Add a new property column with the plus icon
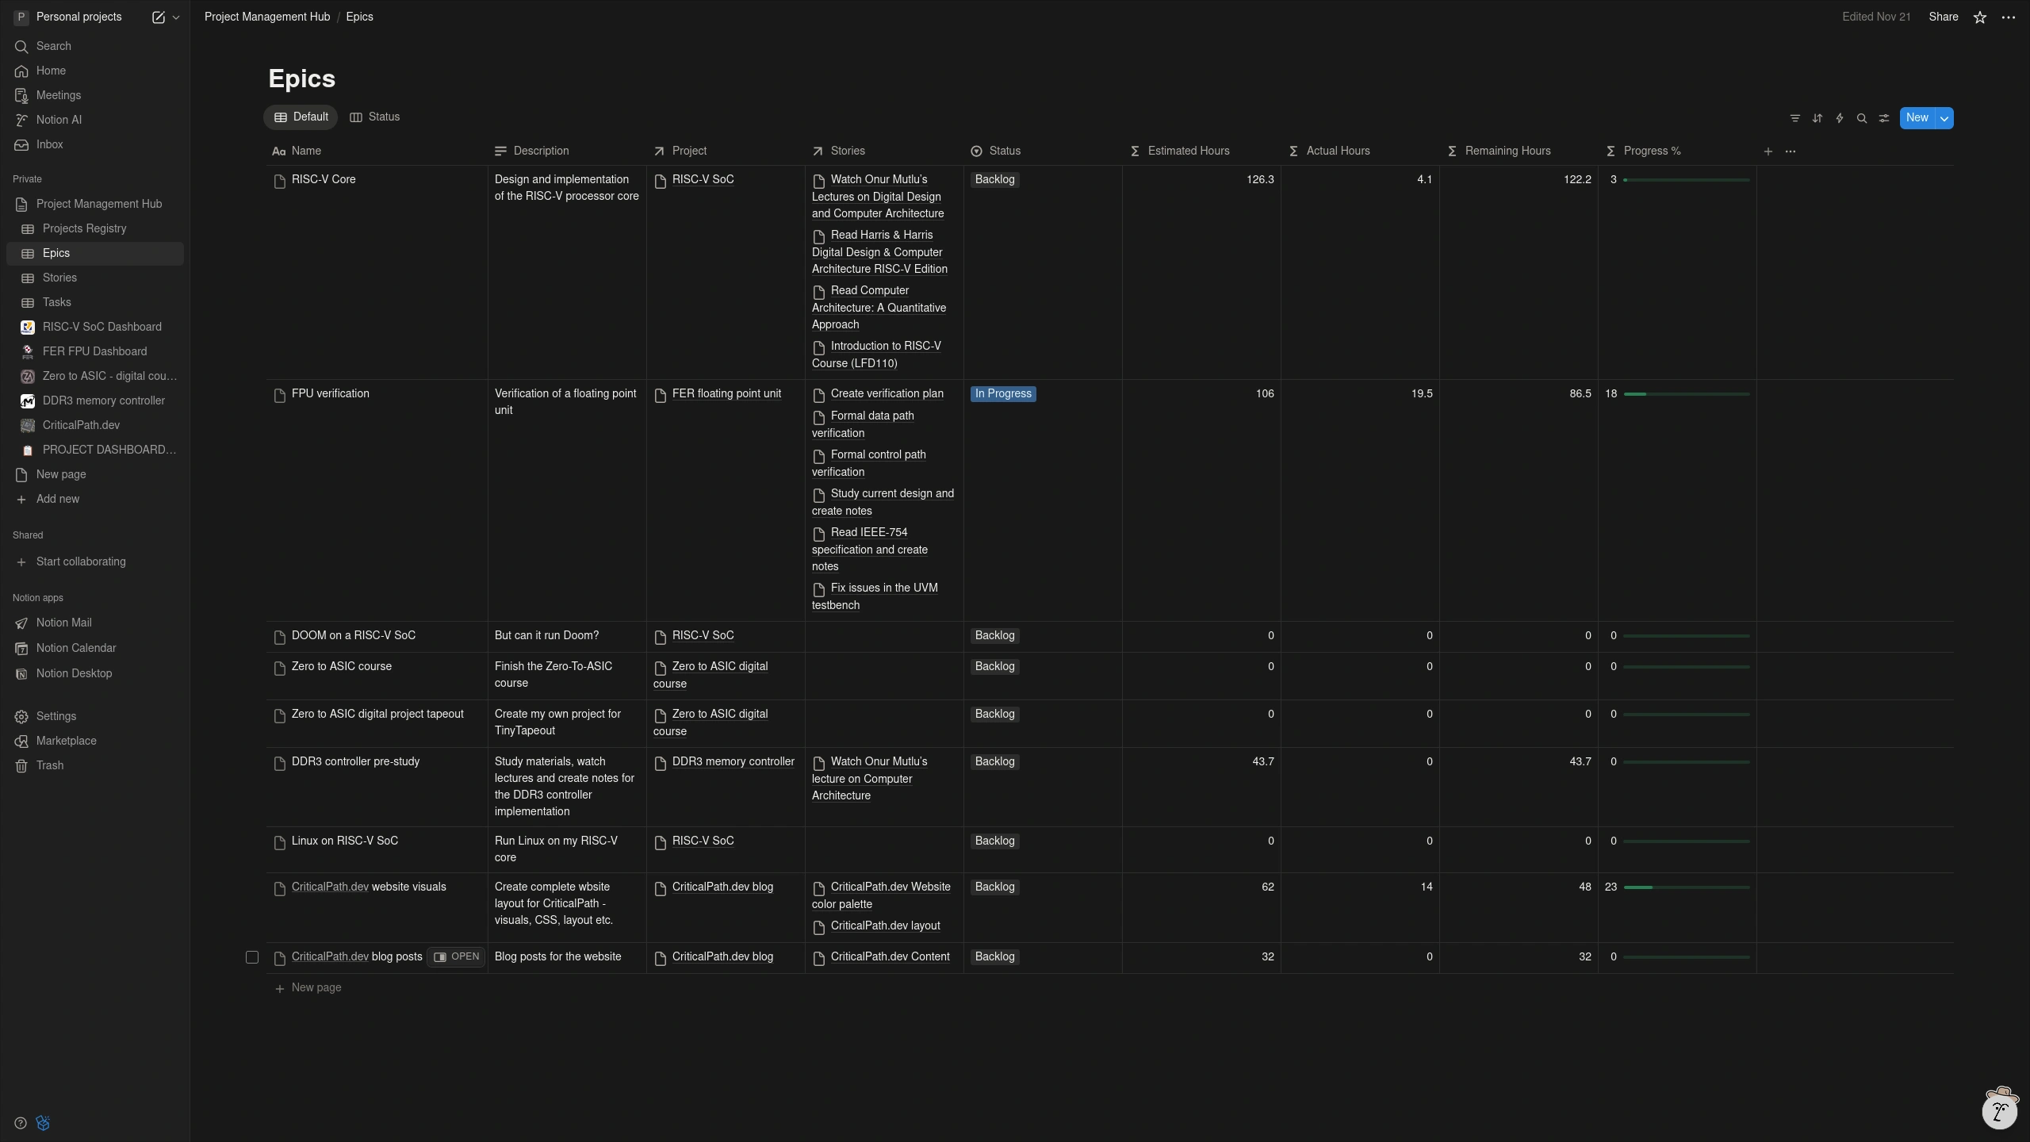Viewport: 2030px width, 1142px height. (x=1768, y=151)
